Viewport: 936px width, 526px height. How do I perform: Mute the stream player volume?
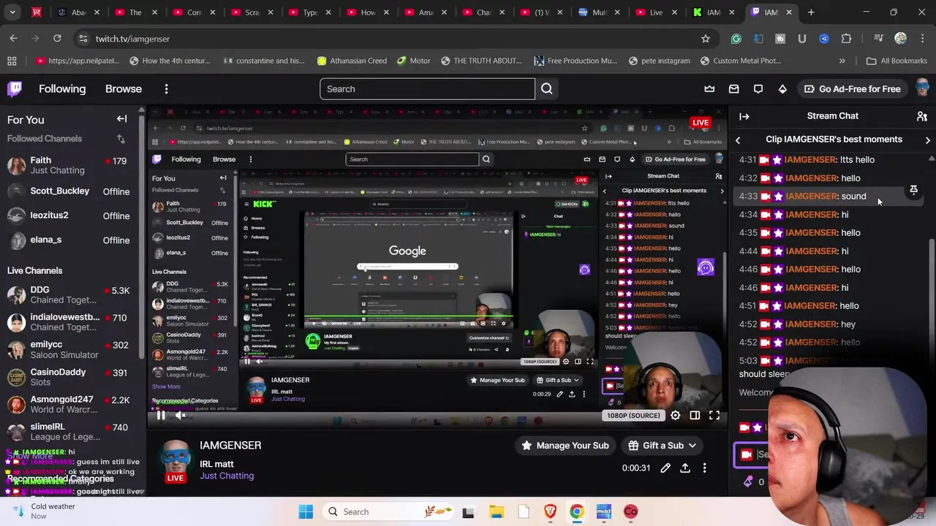click(x=181, y=415)
